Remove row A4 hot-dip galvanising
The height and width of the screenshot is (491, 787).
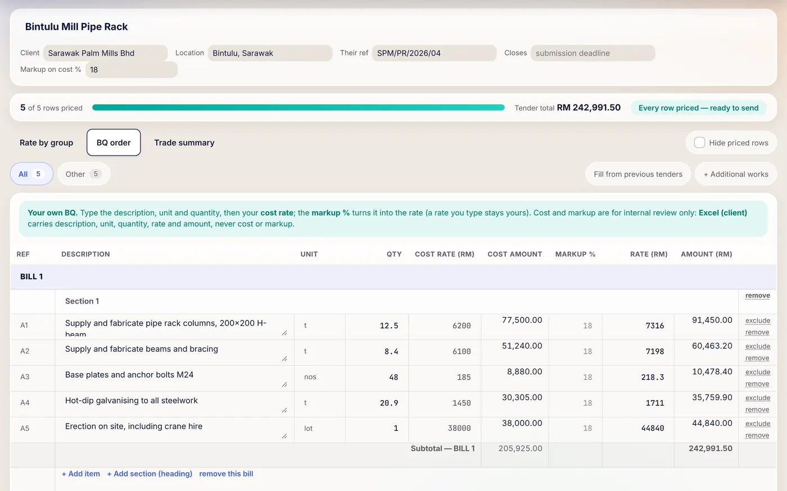tap(757, 410)
